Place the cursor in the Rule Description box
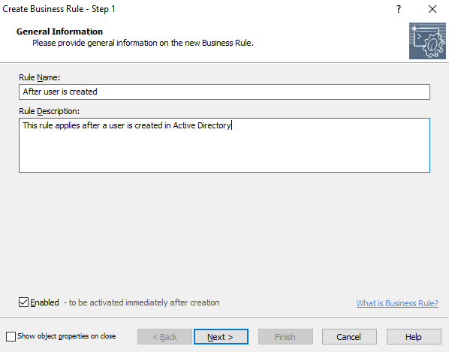The image size is (449, 352). point(225,145)
